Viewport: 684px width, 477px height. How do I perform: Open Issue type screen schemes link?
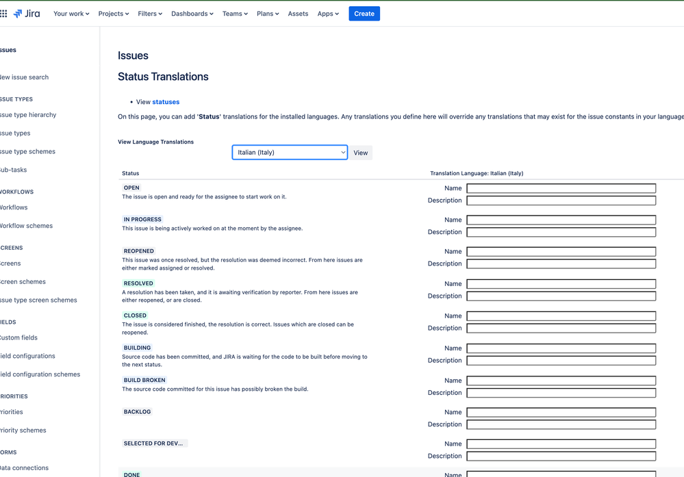coord(38,300)
